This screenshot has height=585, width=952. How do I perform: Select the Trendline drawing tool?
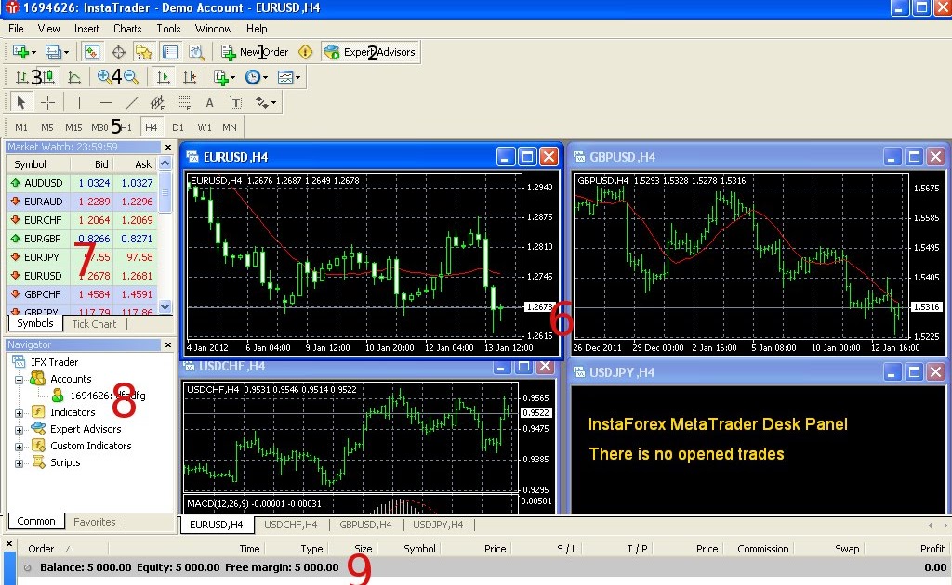point(130,102)
